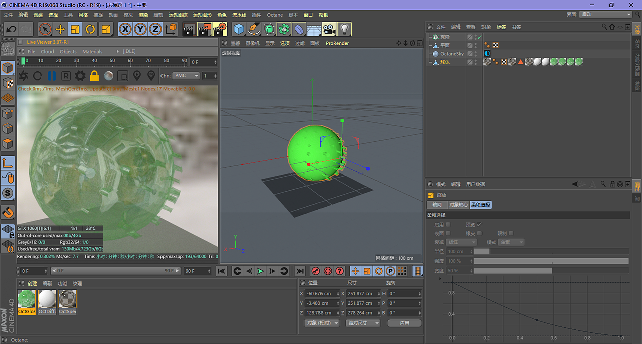642x344 pixels.
Task: Toggle the X axis lock icon
Action: pos(125,29)
